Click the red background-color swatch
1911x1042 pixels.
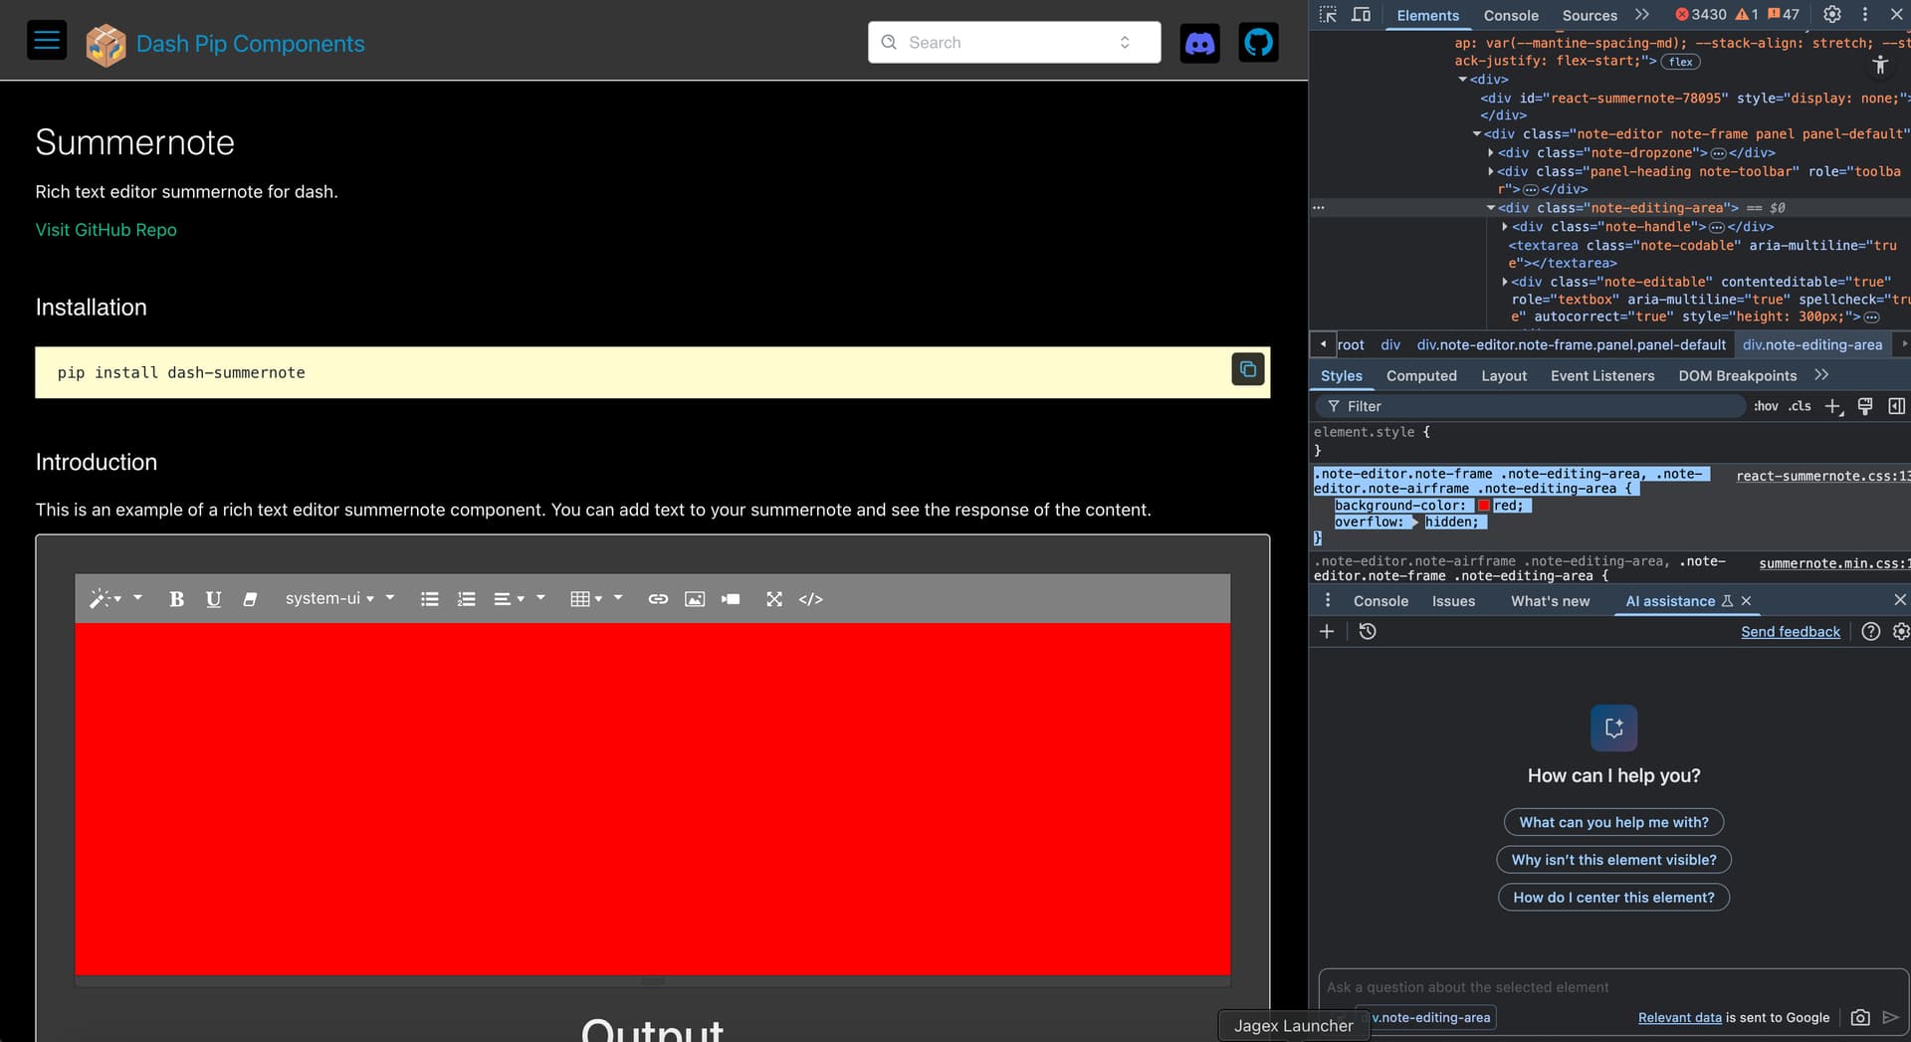coord(1484,506)
